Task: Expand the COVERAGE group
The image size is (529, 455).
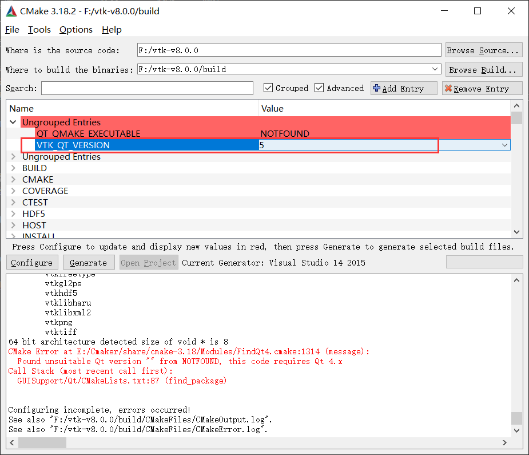Action: (13, 191)
